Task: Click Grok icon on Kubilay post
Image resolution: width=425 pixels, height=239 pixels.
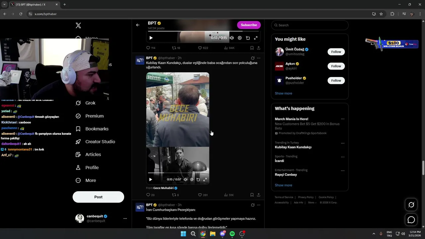Action: point(253,58)
